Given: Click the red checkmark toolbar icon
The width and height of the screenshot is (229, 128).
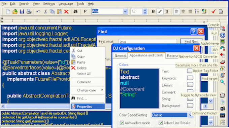Looking at the screenshot, I should pyautogui.click(x=214, y=11).
